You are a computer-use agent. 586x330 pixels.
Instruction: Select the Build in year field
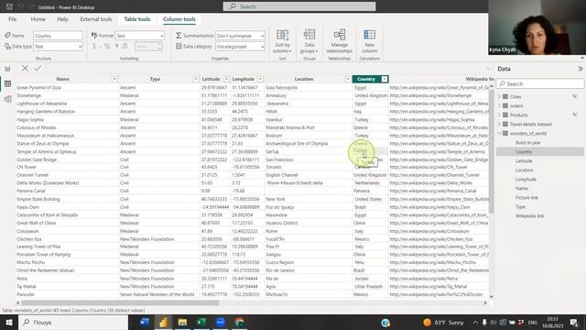point(527,143)
